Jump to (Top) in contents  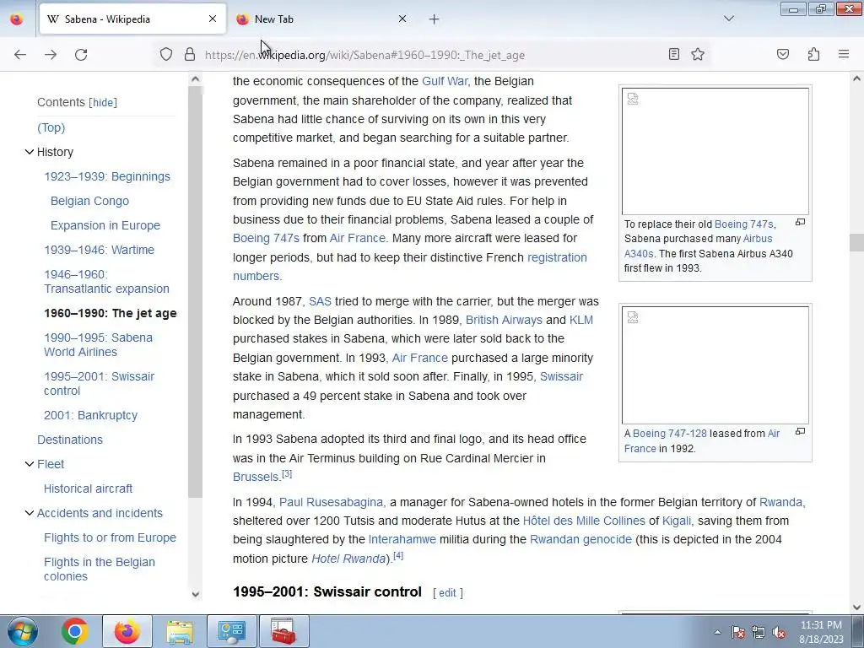click(x=51, y=127)
